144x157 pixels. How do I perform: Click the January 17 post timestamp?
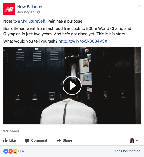25,12
